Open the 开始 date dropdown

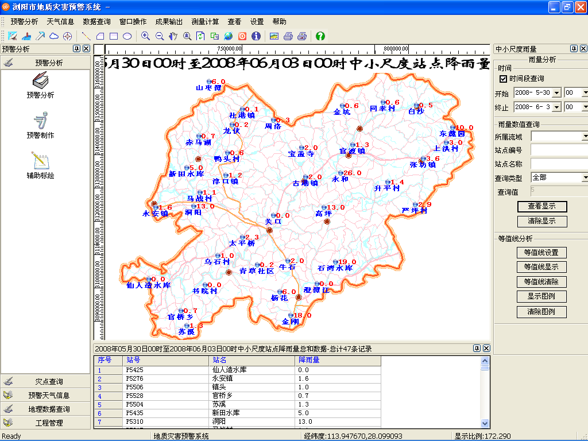coord(556,93)
